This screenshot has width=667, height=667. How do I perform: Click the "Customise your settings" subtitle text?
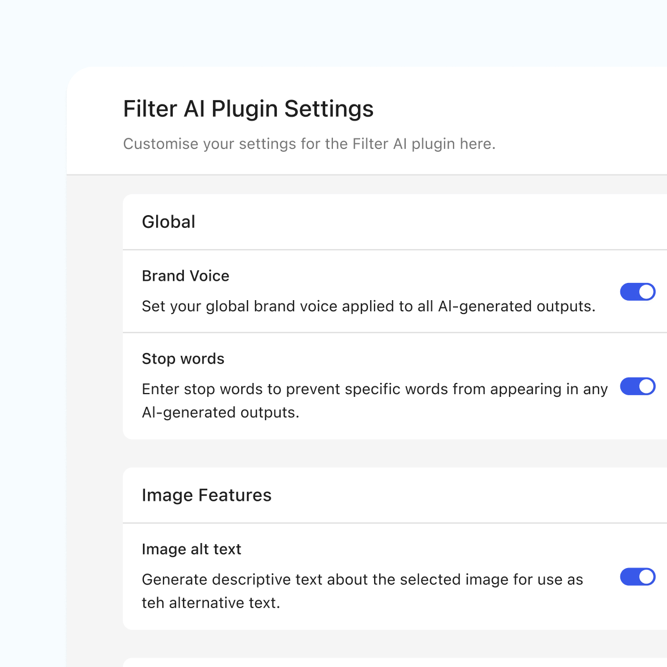(308, 144)
